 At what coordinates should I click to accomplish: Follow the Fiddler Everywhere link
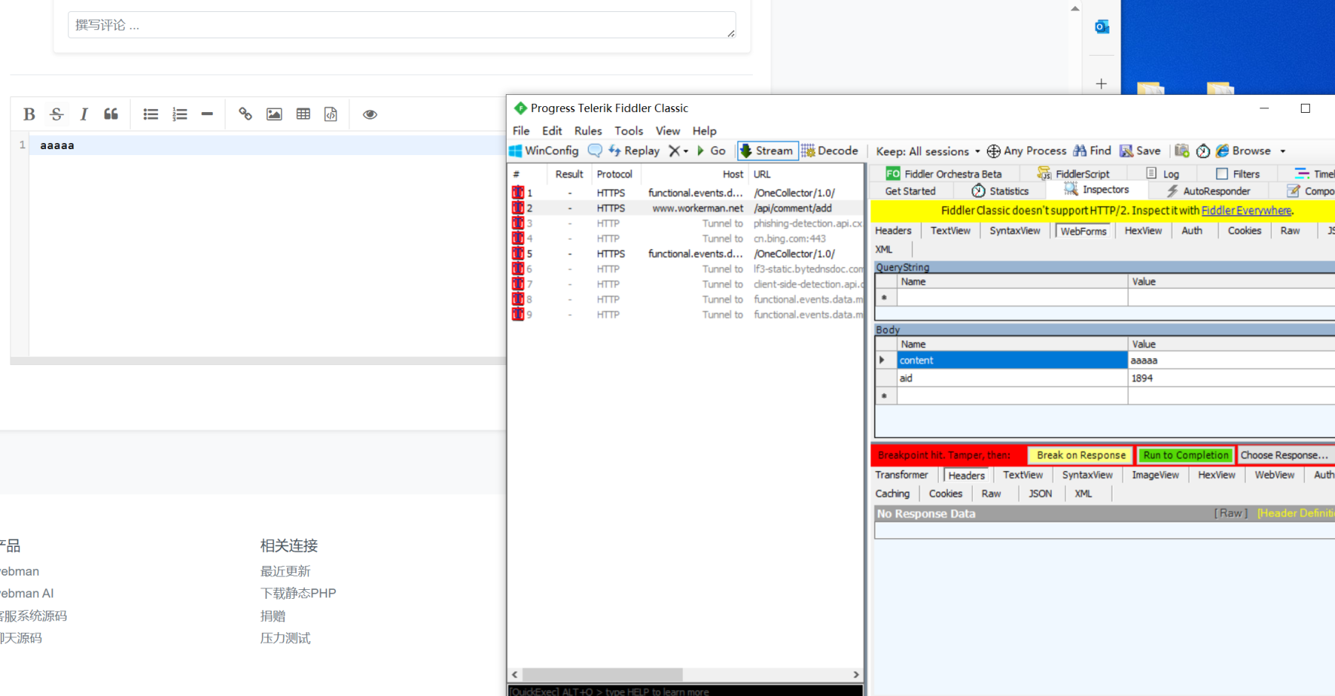tap(1246, 211)
